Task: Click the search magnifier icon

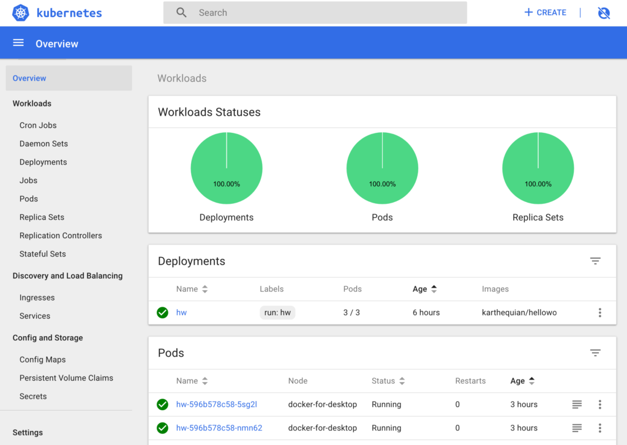Action: [181, 13]
